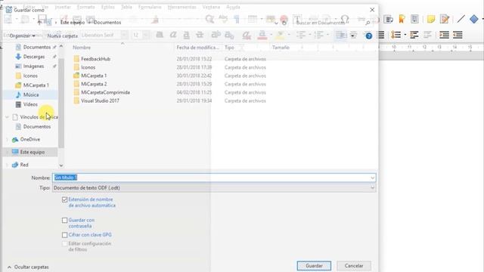Open the line spacing dropdown arrow in Writer
Viewport: 484px width, 272px height.
405,35
